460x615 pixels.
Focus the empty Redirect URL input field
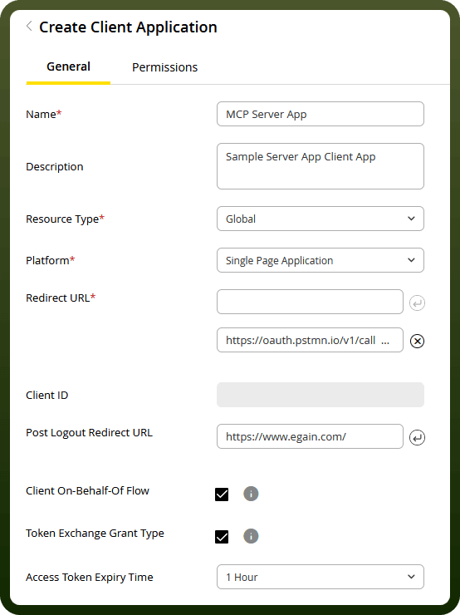(310, 302)
